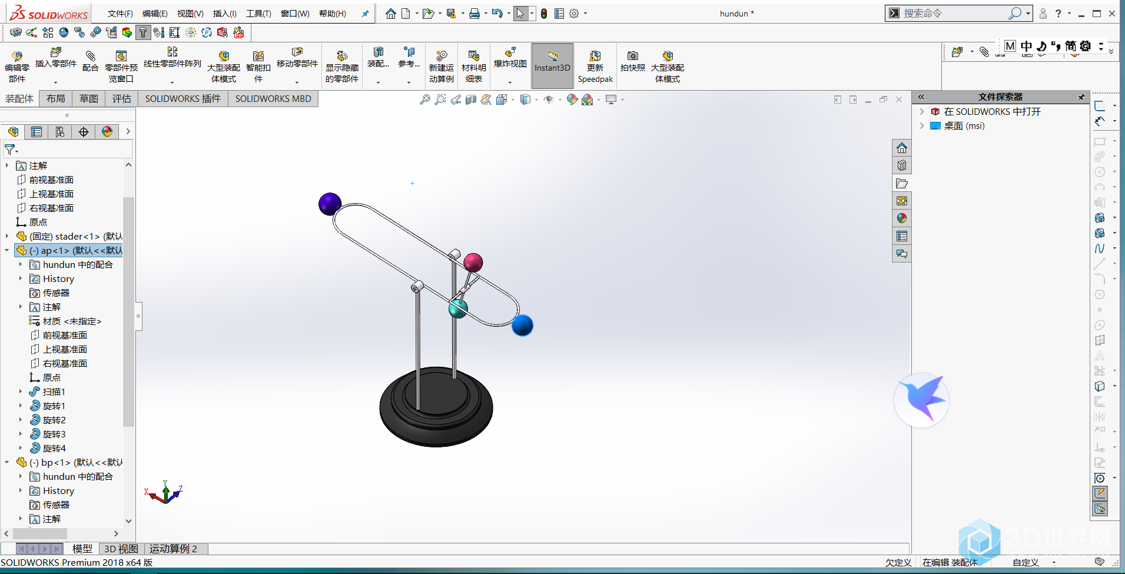Select 材质 <未指定> in the tree
The height and width of the screenshot is (574, 1125).
click(x=72, y=321)
